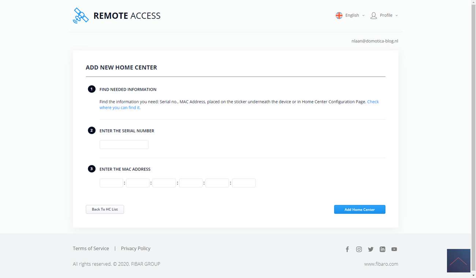Open the Terms of Service link
Image resolution: width=476 pixels, height=278 pixels.
tap(91, 248)
